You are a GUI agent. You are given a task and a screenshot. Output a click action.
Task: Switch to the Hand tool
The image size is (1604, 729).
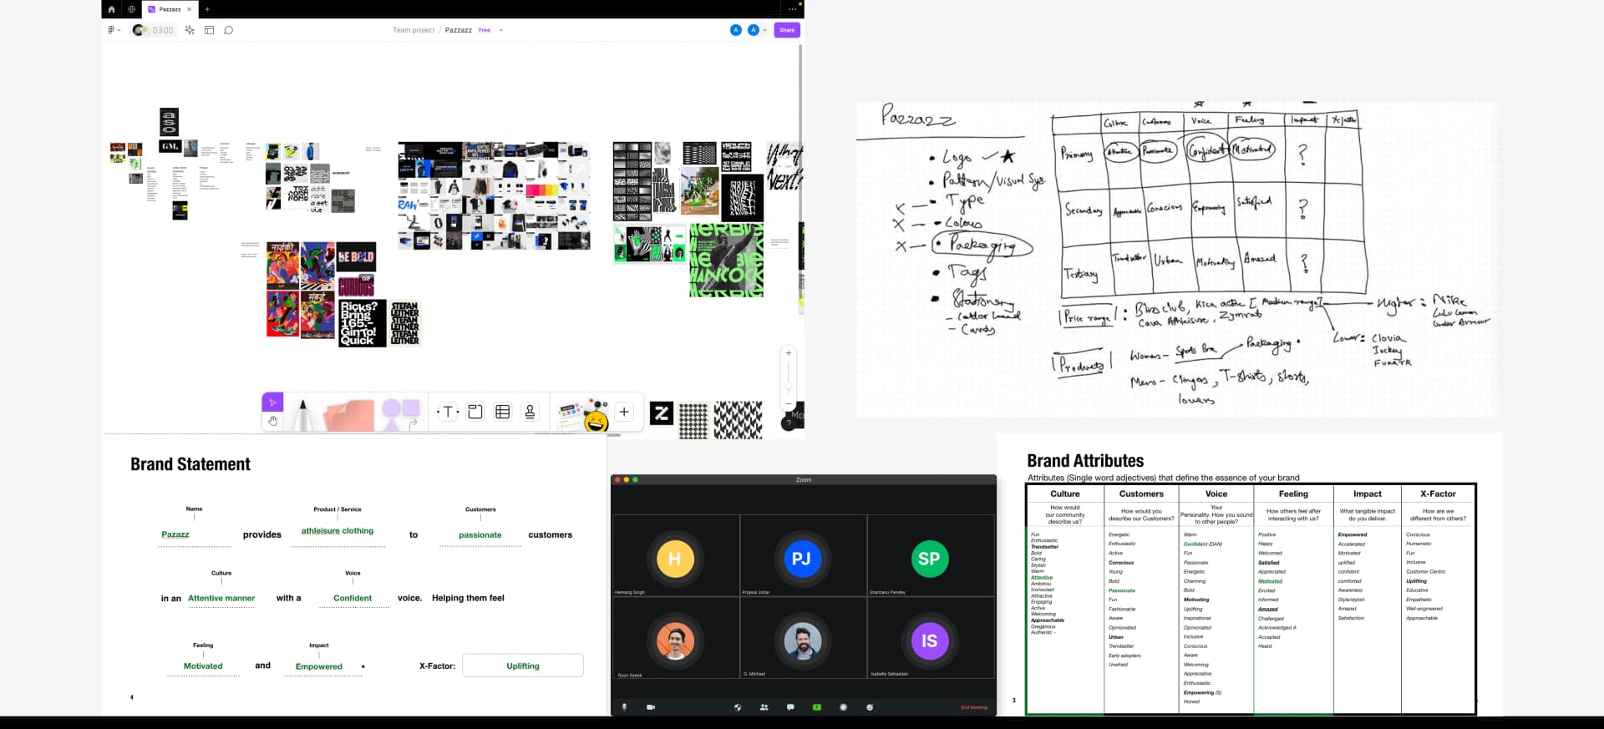[272, 422]
